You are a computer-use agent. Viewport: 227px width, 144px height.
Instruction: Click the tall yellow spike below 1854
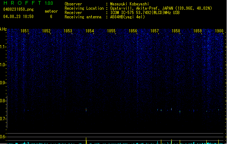tap(86, 141)
